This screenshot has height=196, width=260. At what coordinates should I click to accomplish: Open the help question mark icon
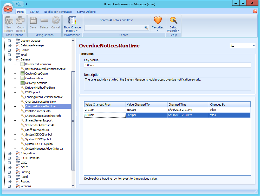tap(255, 11)
